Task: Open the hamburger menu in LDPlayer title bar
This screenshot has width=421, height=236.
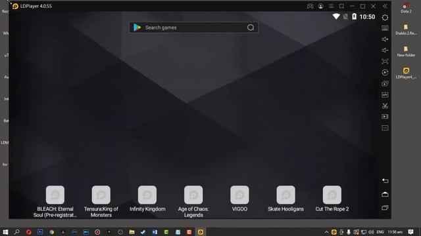Action: tap(331, 6)
